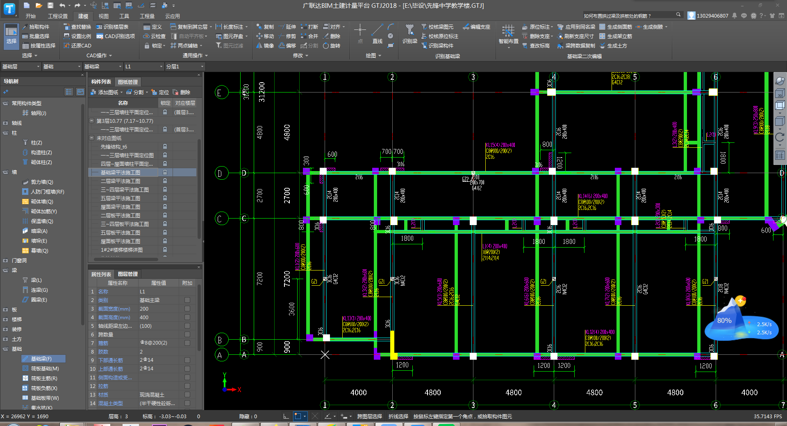Select the 移动 move tool

point(265,36)
